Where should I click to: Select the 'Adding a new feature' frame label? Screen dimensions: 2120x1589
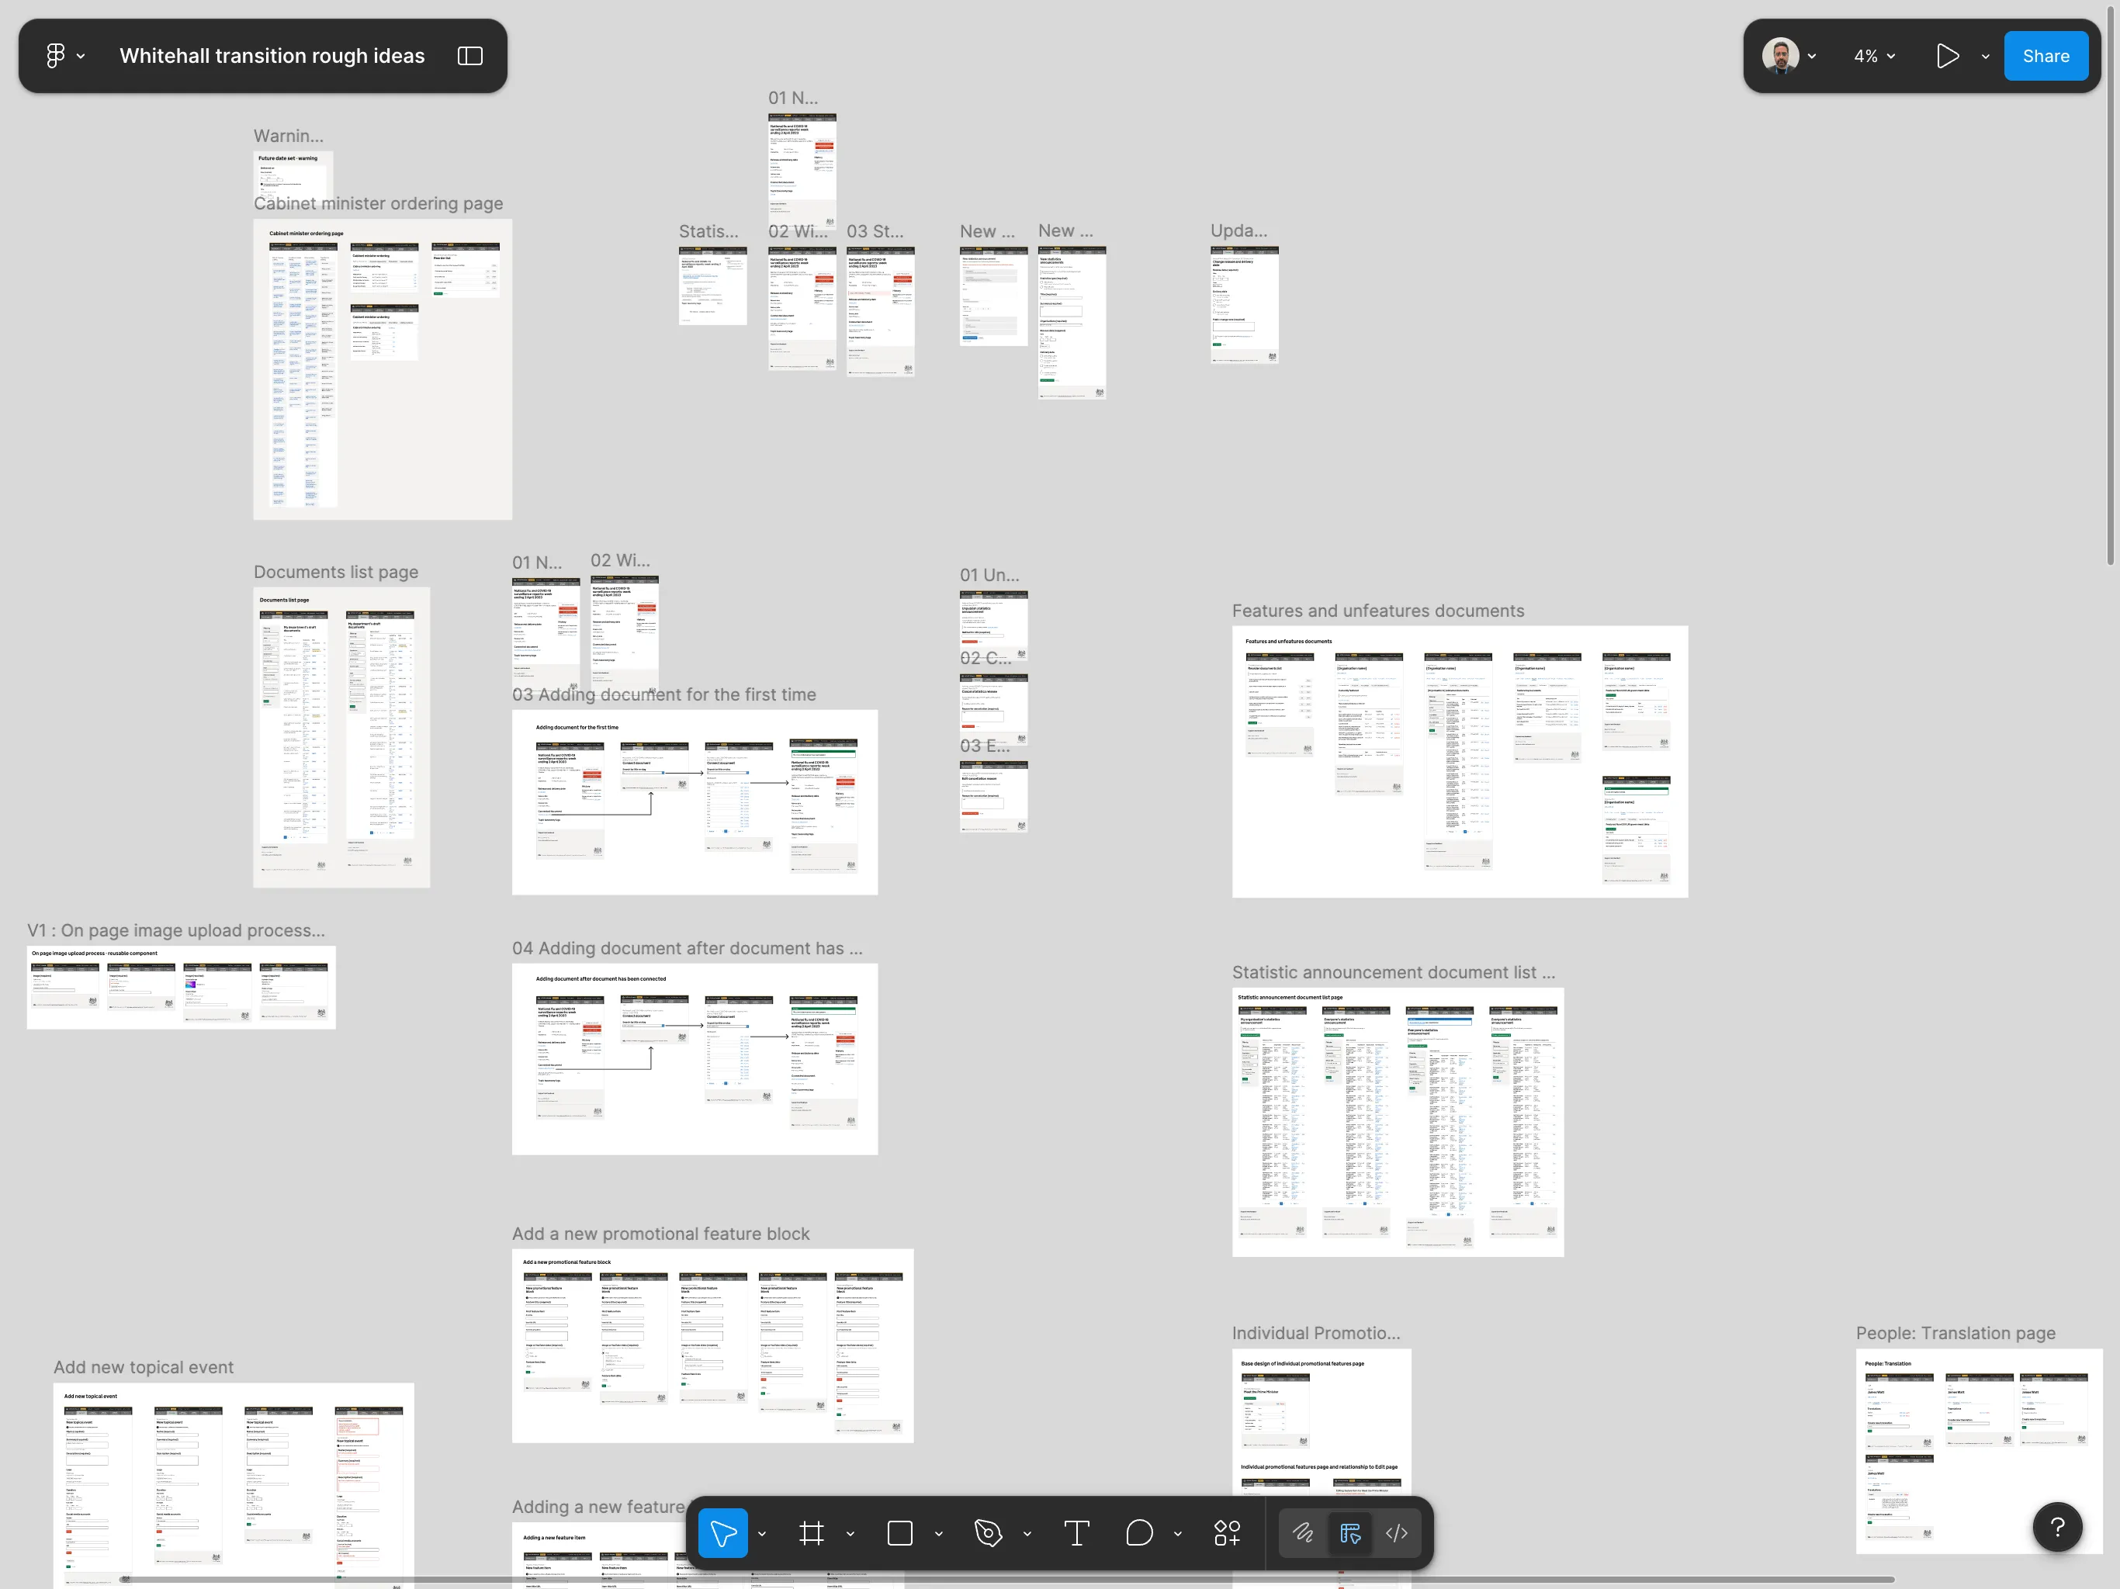[598, 1507]
